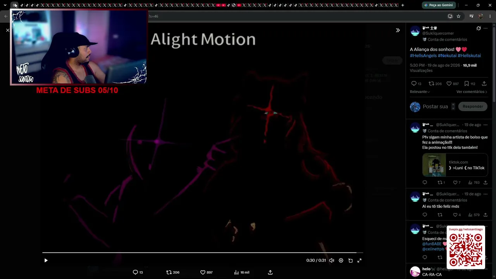This screenshot has height=279, width=496.
Task: Enable picture-in-picture for the video
Action: [x=350, y=260]
